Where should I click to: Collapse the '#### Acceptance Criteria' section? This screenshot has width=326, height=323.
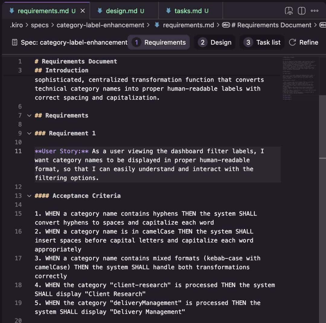(29, 196)
